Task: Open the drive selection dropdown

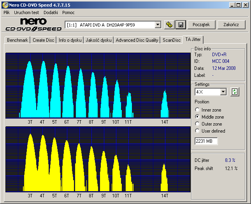Action: click(158, 25)
